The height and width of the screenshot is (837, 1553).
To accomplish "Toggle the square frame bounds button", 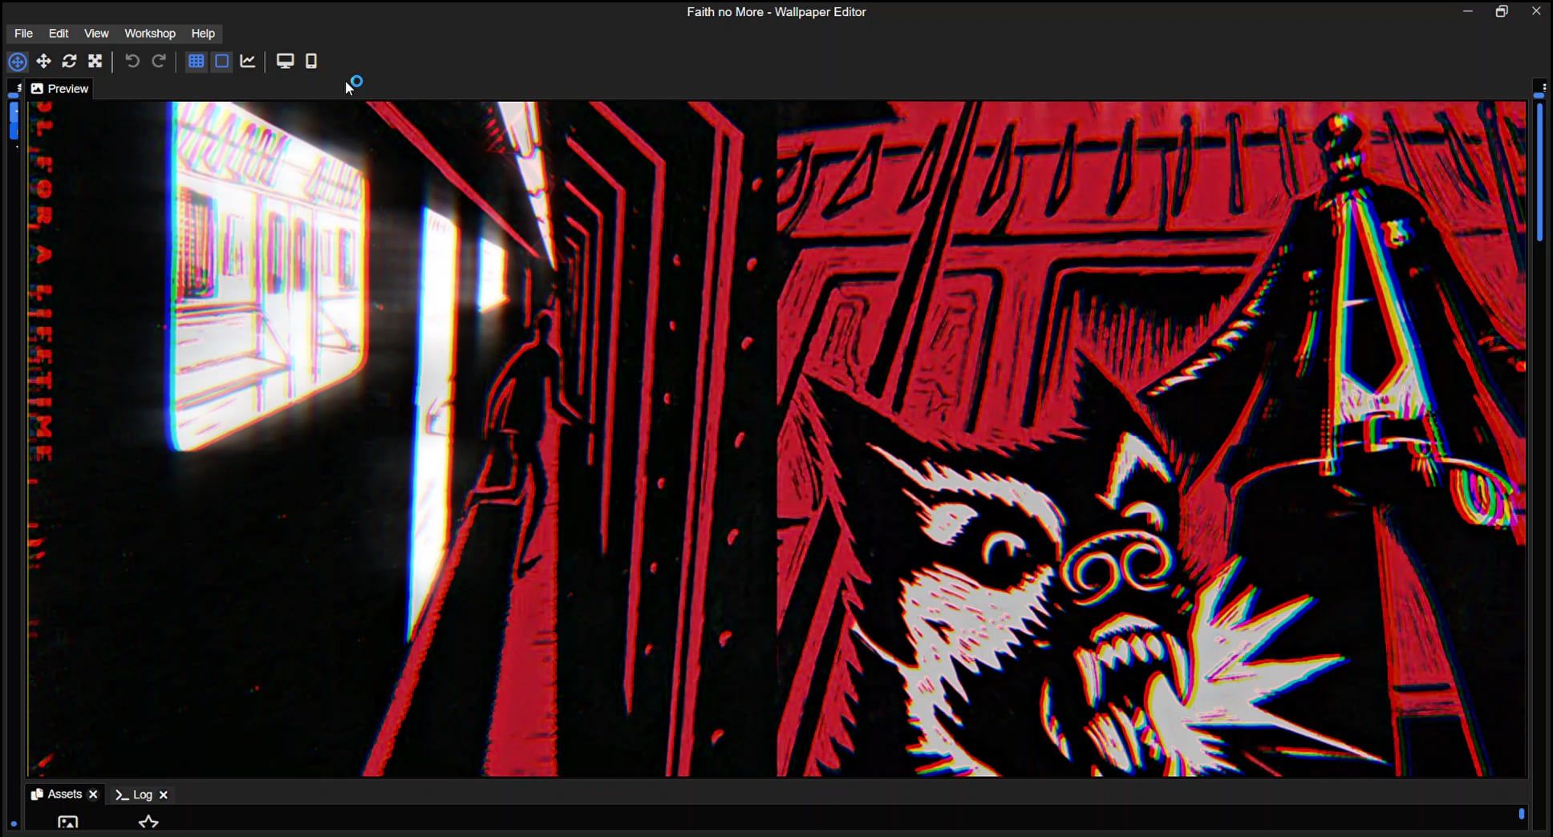I will click(x=222, y=61).
